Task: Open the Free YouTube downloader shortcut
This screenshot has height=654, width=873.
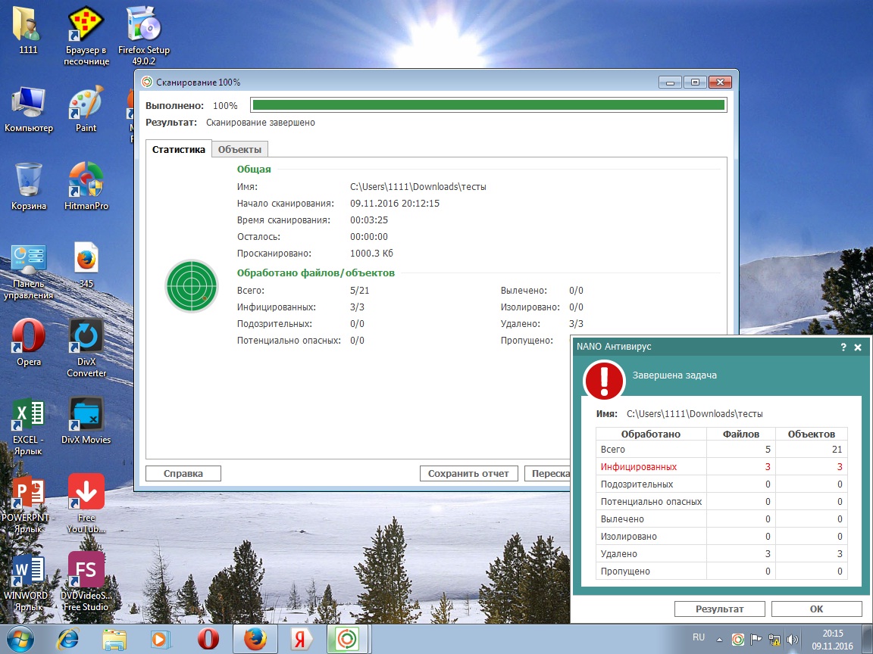Action: 86,499
